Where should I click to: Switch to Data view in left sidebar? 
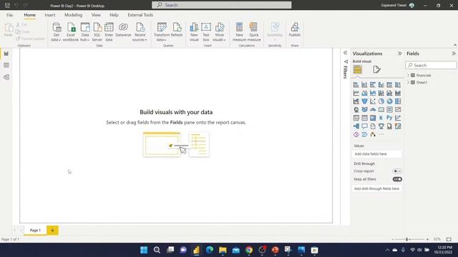coord(6,65)
